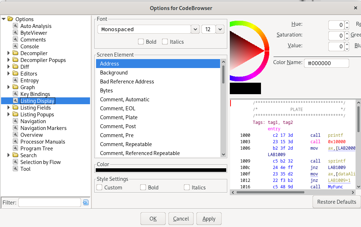Image resolution: width=361 pixels, height=227 pixels.
Task: Click the Screen Element list scrollbar thumb
Action: [x=223, y=74]
